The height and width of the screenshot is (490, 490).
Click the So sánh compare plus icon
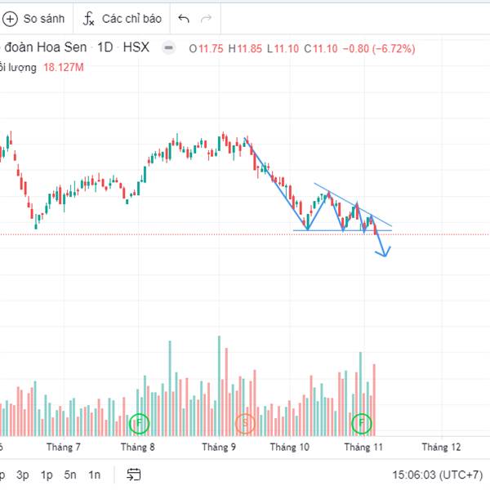coord(10,17)
